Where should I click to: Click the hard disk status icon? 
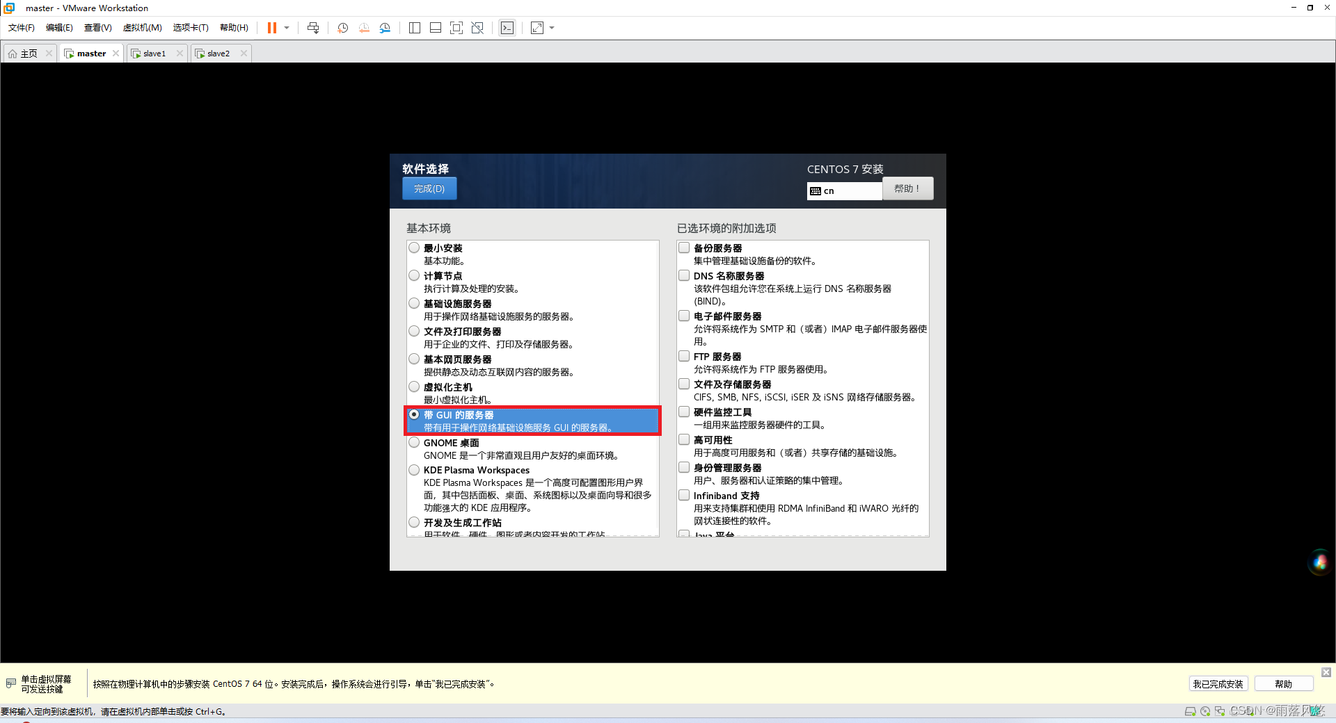1191,711
